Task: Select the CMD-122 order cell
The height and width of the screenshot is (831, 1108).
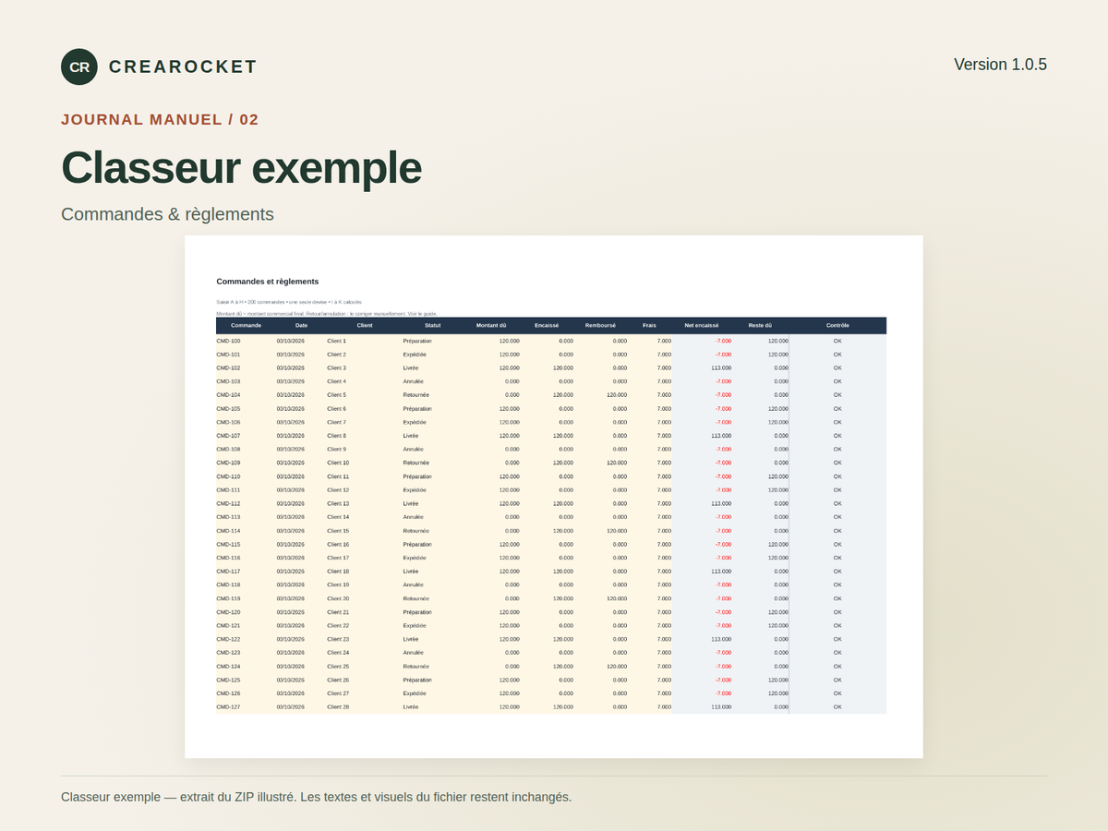Action: coord(228,639)
